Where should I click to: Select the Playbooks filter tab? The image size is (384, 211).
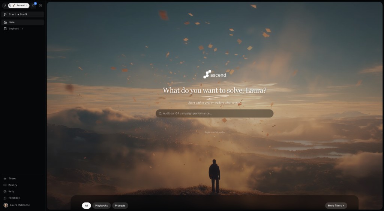coord(101,206)
